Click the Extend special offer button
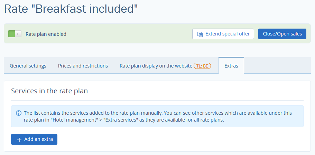 (223, 34)
